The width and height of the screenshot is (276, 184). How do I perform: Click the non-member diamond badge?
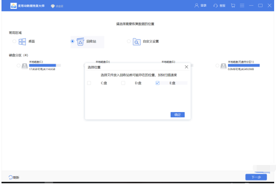(x=53, y=6)
